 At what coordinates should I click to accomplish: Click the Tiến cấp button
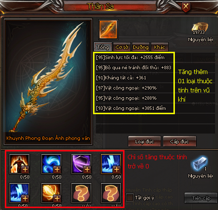click(x=201, y=198)
